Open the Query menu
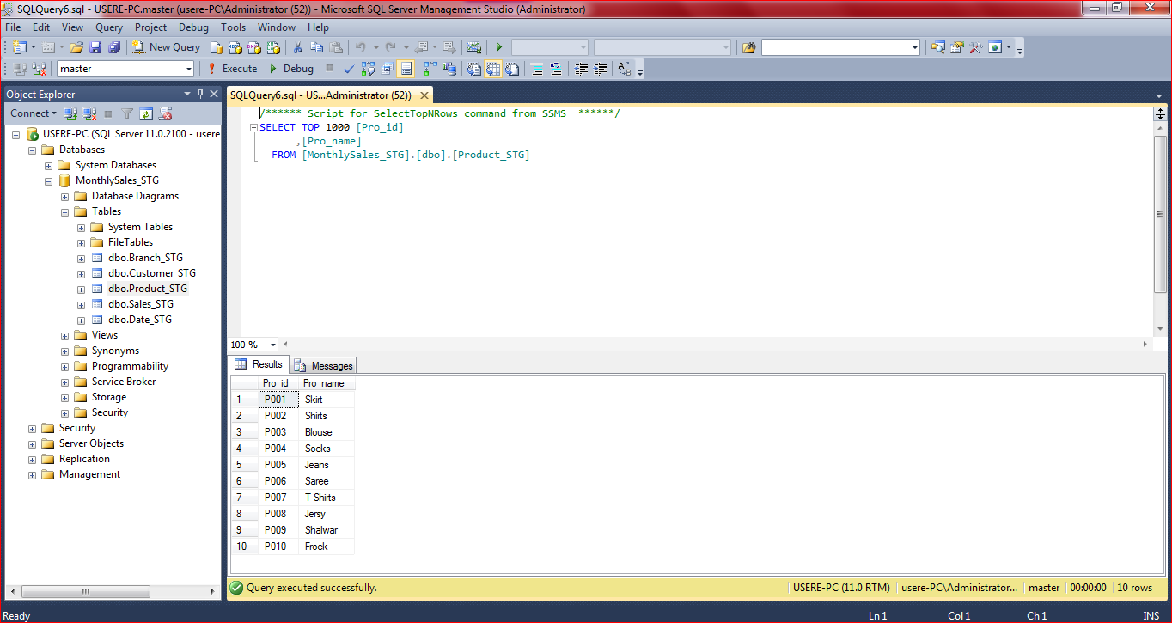Viewport: 1172px width, 623px height. (x=108, y=27)
